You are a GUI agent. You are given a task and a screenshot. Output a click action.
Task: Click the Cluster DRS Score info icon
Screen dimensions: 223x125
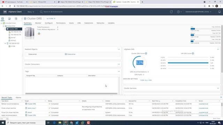tap(146, 53)
